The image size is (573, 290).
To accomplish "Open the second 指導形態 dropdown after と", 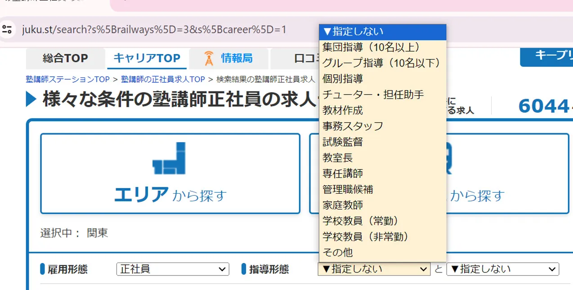I will pos(502,269).
